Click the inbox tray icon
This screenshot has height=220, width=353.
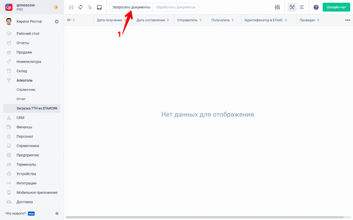tap(99, 7)
